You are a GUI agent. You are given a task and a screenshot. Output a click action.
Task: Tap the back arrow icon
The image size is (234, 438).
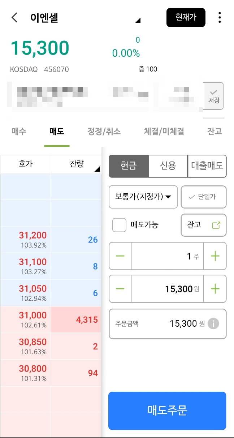tap(14, 17)
